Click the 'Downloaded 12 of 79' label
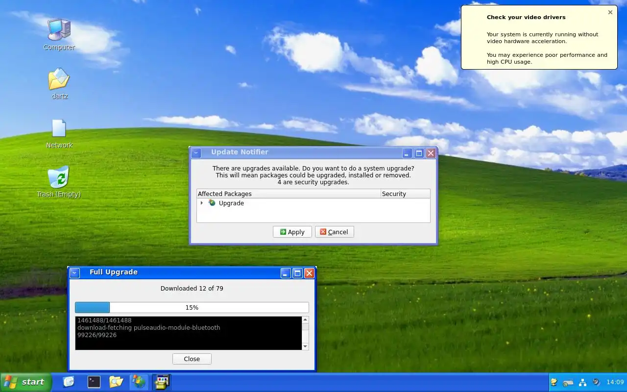 pos(192,288)
